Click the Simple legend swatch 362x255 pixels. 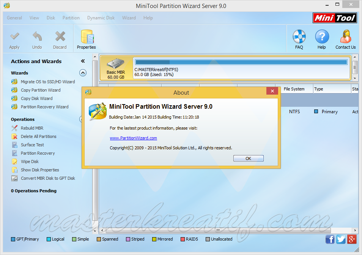coord(74,239)
